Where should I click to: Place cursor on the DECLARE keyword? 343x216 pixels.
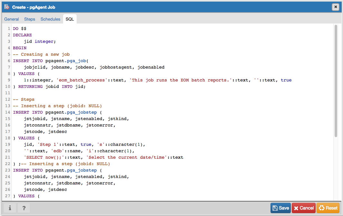pos(22,35)
